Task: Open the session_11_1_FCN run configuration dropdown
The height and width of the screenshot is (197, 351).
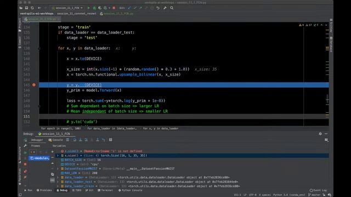Action: [67, 8]
